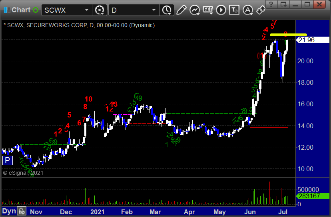
Task: Open the chart settings gear
Action: pyautogui.click(x=100, y=10)
